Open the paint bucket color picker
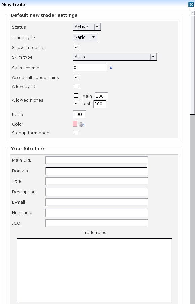The image size is (195, 304). (82, 124)
